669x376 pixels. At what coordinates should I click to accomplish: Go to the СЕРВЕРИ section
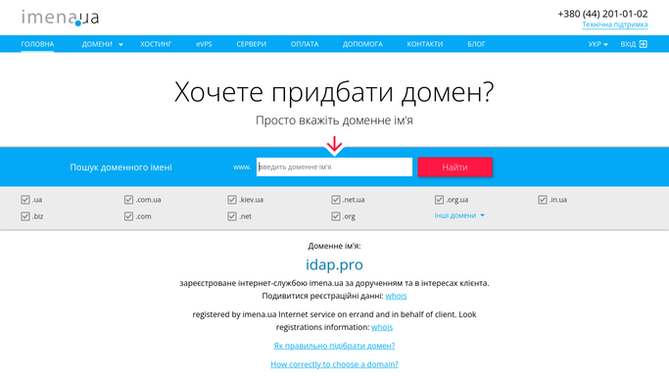click(252, 44)
